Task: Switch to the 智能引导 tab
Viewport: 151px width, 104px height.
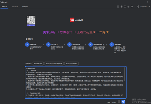Action: click(4, 7)
